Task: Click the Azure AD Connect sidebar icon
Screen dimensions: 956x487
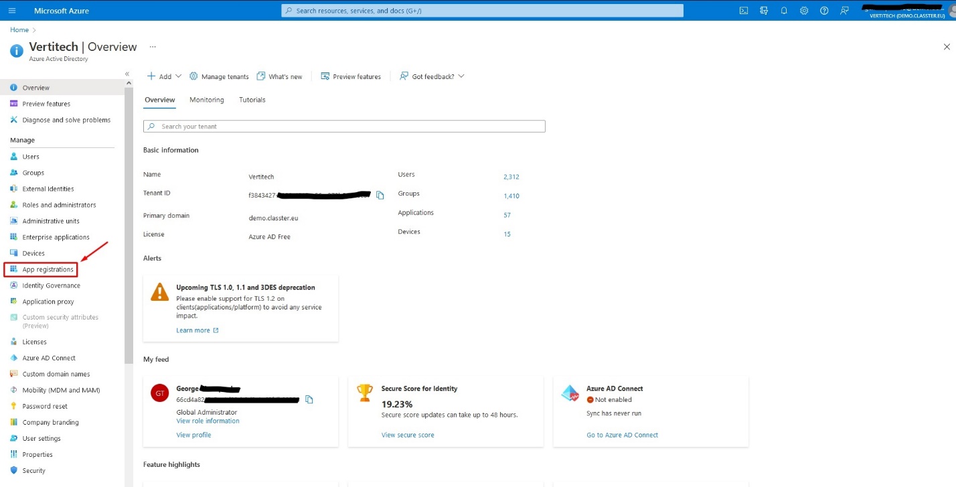Action: coord(14,358)
